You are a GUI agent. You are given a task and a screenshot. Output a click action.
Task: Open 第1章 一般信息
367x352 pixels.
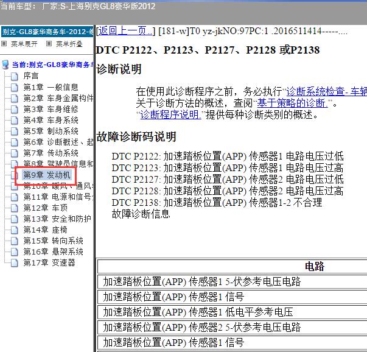(x=51, y=87)
